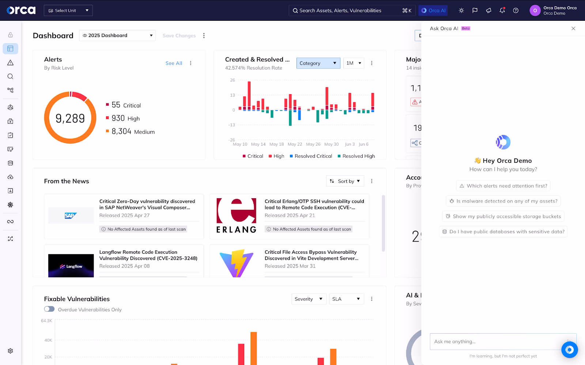Click the Orca AI button

click(x=433, y=11)
